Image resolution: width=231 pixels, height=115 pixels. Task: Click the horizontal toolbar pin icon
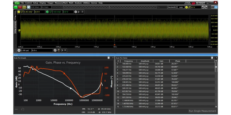click(65, 50)
